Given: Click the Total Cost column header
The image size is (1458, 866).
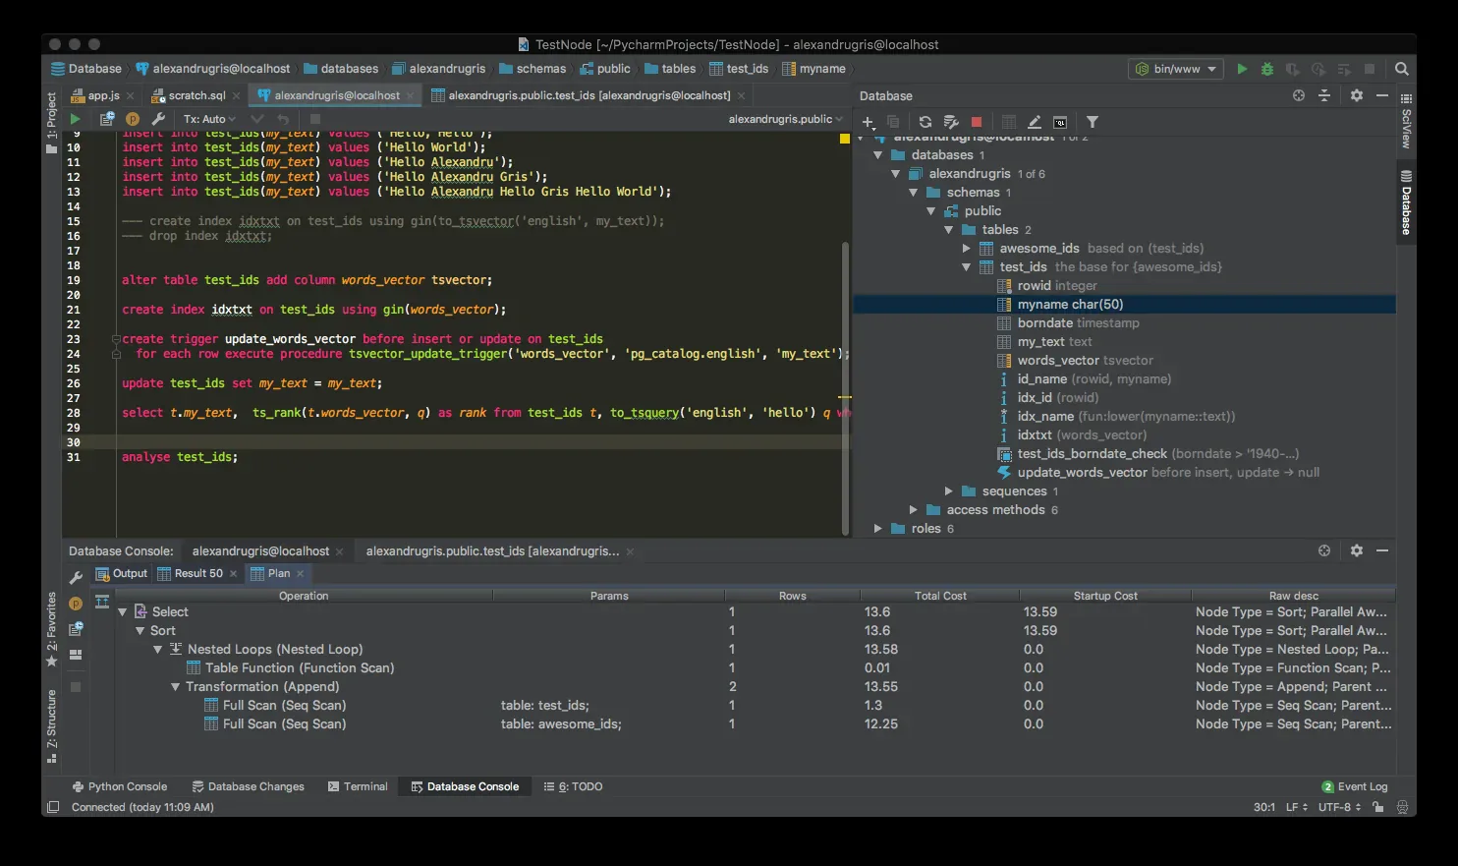Looking at the screenshot, I should 940,596.
